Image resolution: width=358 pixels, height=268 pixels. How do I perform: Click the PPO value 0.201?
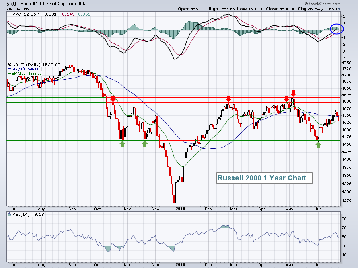pyautogui.click(x=50, y=14)
